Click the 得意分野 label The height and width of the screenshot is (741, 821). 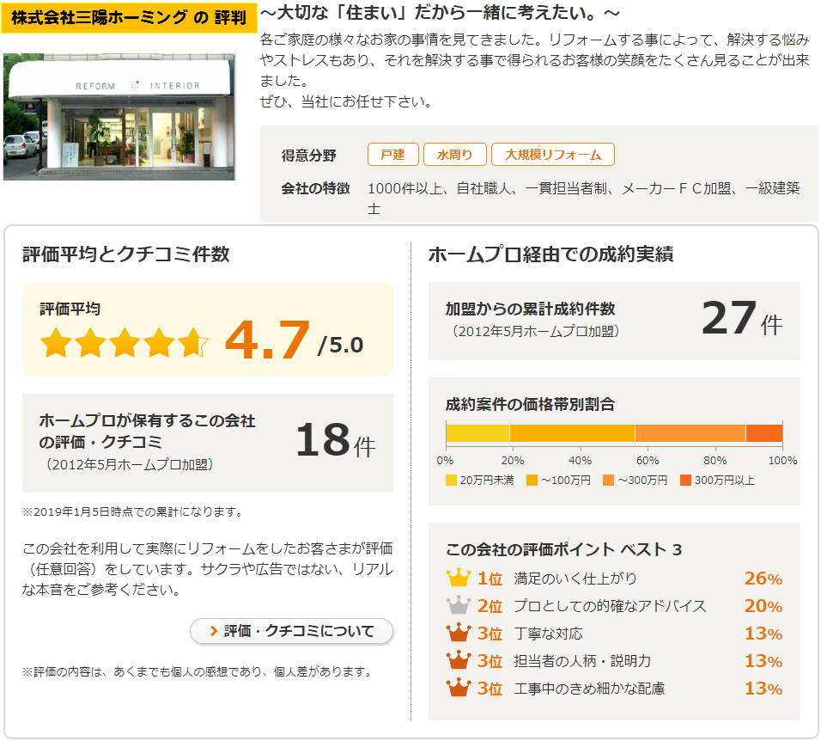[x=308, y=156]
